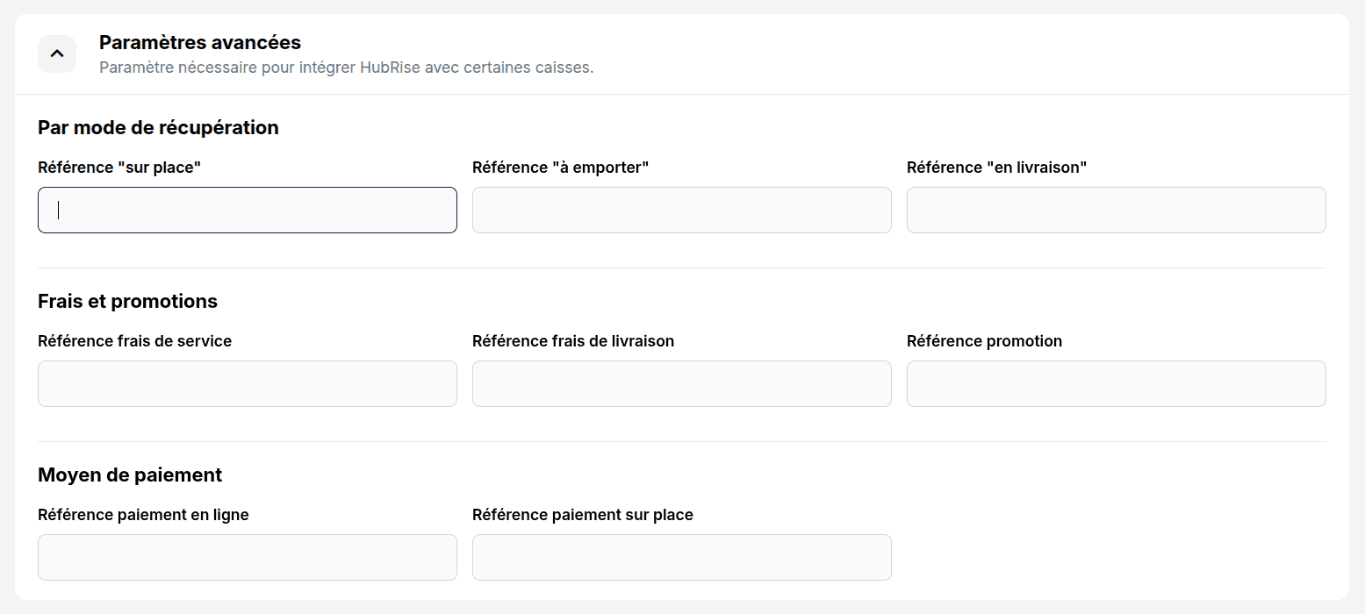
Task: Click the Frais et promotions section heading
Action: click(x=127, y=302)
